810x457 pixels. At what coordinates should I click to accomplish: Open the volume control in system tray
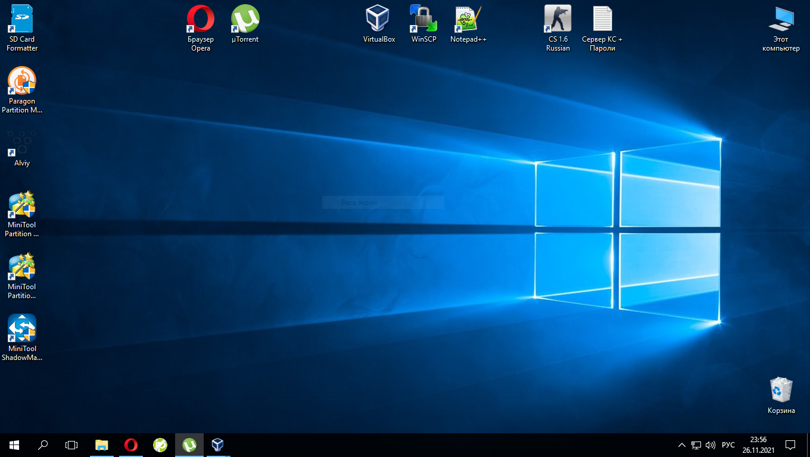[x=710, y=445]
